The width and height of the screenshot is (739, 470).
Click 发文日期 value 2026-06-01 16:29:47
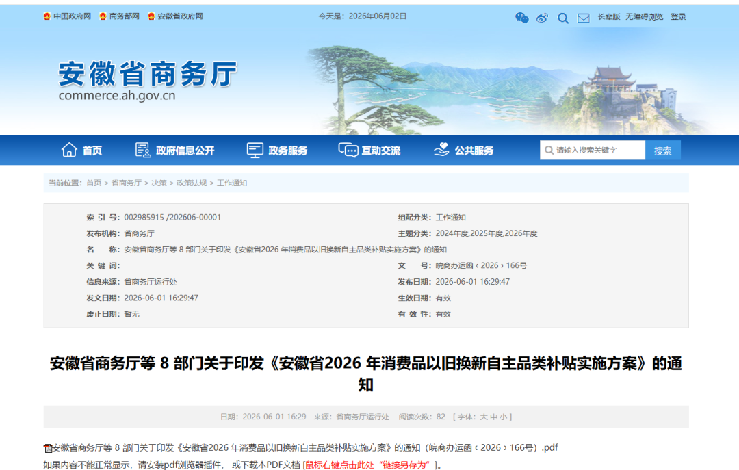pos(161,298)
